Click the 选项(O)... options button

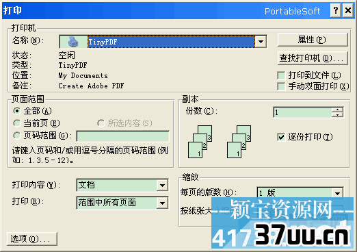(32, 239)
